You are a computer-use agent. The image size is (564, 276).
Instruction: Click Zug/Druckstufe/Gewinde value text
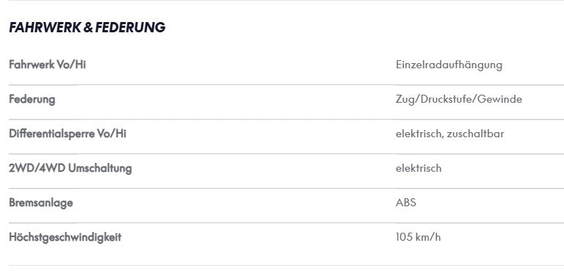tap(458, 99)
